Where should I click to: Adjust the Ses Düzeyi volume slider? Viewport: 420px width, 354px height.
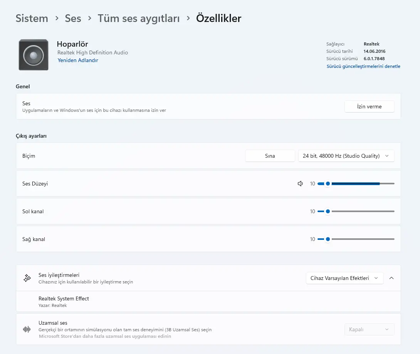click(x=356, y=184)
